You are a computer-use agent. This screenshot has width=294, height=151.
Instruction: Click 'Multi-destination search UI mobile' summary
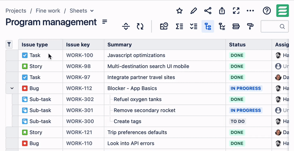click(148, 66)
